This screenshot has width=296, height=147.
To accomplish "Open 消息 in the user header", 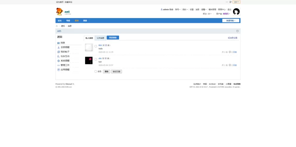I will [x=197, y=10].
